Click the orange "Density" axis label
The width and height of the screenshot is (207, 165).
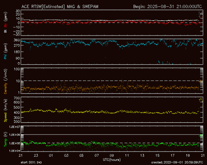tap(5, 88)
